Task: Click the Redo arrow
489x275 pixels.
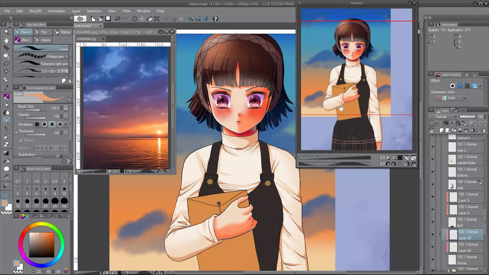Action: tap(126, 19)
